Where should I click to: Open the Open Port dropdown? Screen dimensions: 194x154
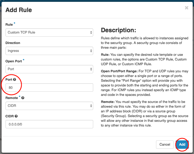coord(49,69)
